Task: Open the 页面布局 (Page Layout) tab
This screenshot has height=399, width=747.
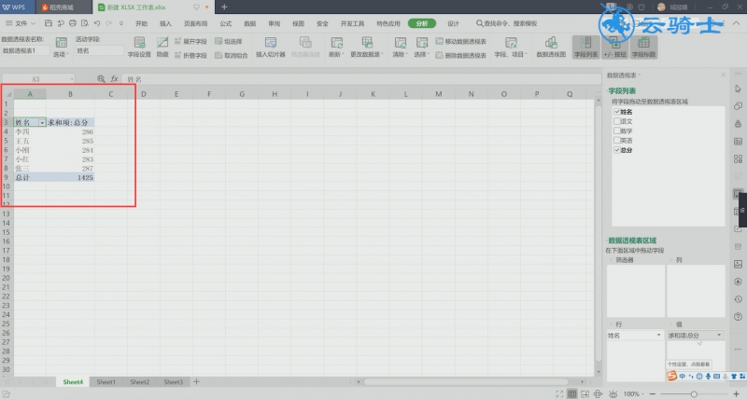Action: 196,23
